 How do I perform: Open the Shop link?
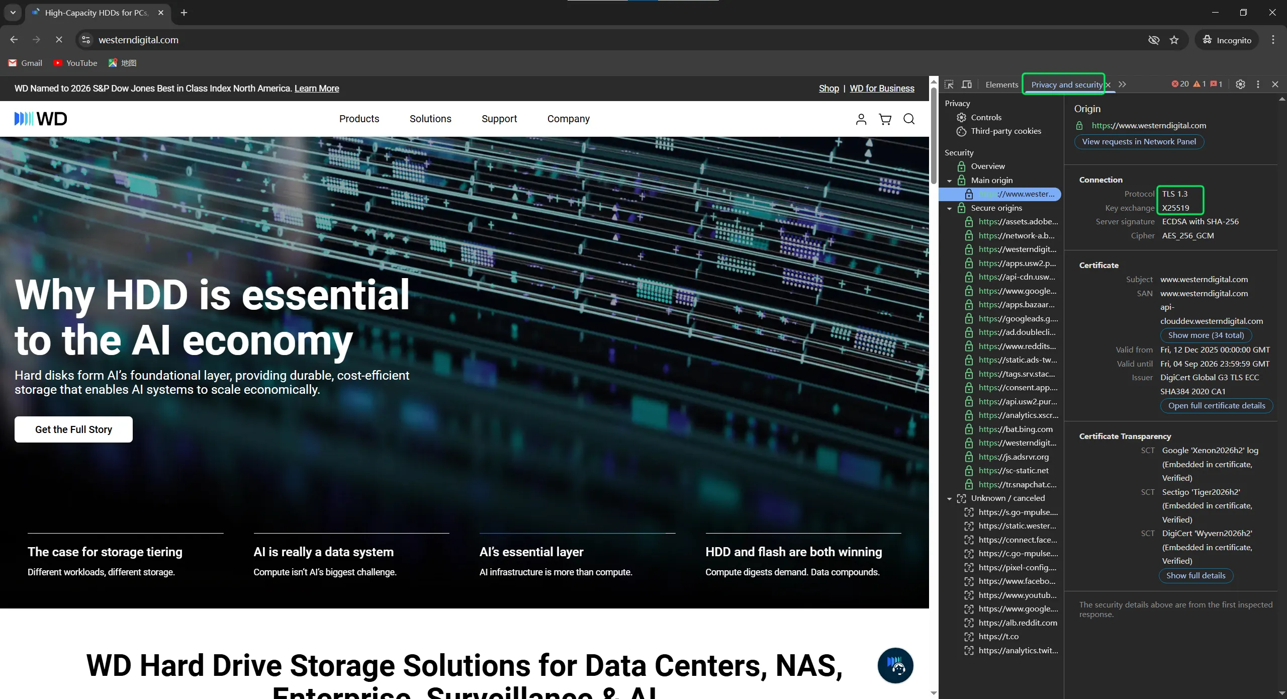[x=829, y=89]
